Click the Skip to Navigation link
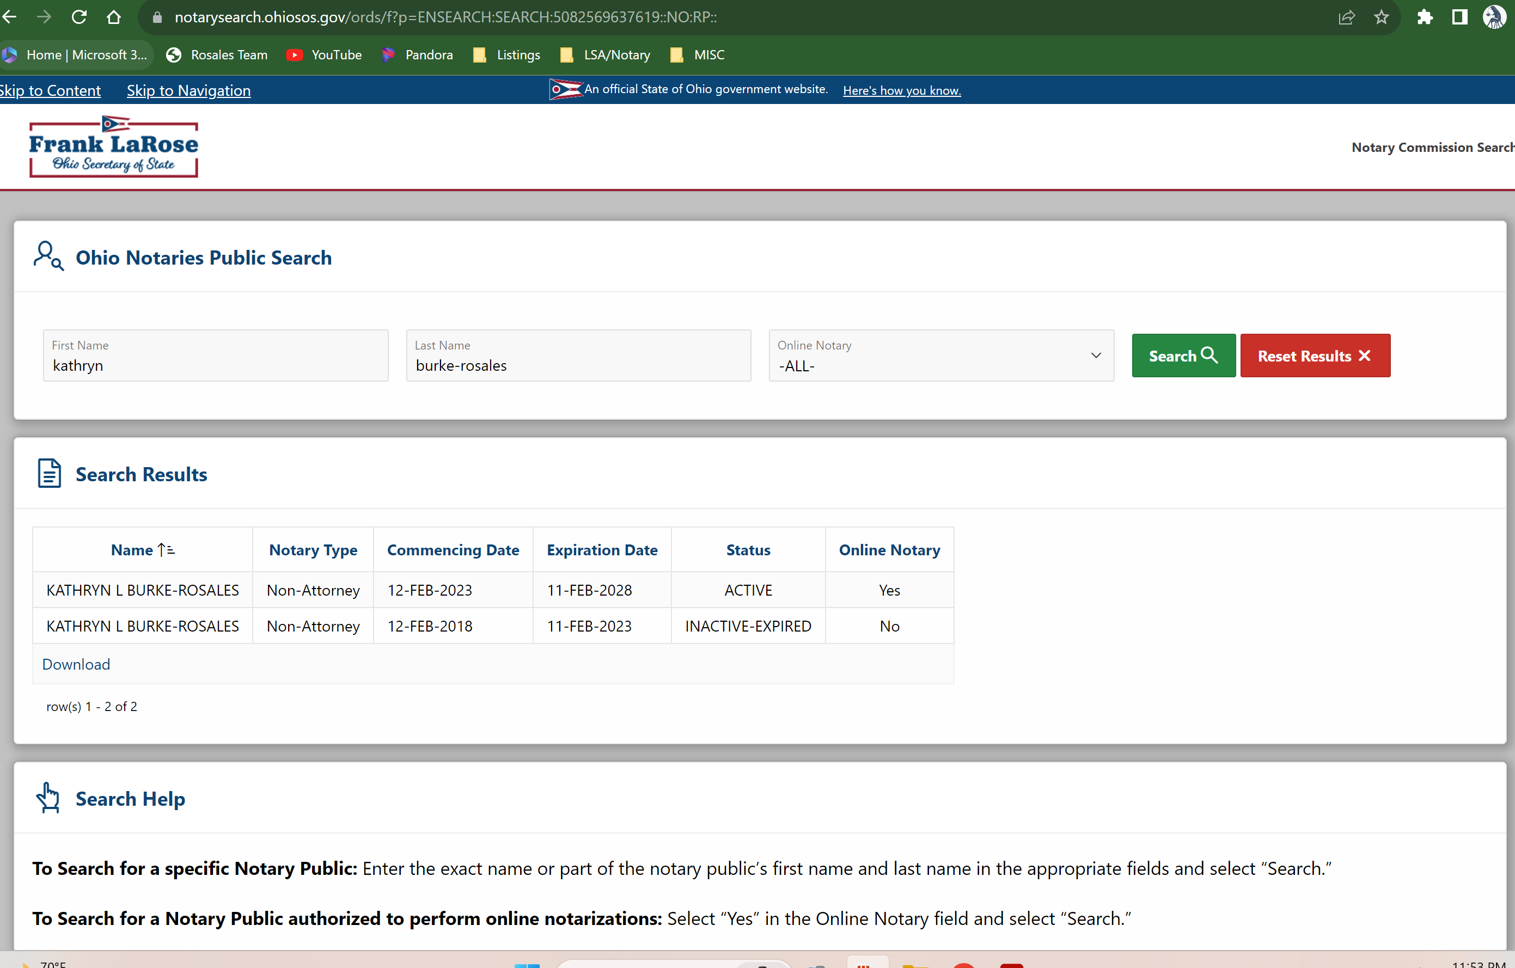The image size is (1515, 968). tap(189, 90)
